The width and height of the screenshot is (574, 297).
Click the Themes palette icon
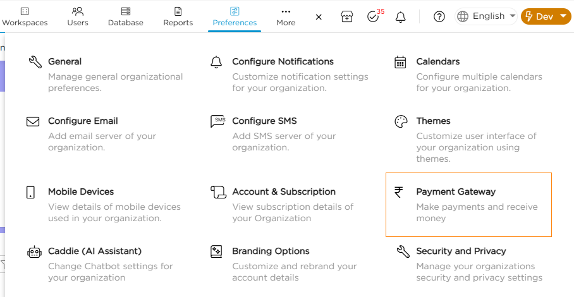(x=401, y=121)
